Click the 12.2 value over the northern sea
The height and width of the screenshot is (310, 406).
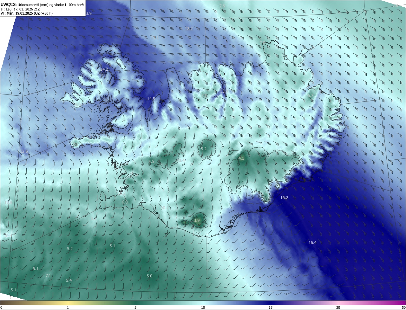pyautogui.click(x=189, y=29)
